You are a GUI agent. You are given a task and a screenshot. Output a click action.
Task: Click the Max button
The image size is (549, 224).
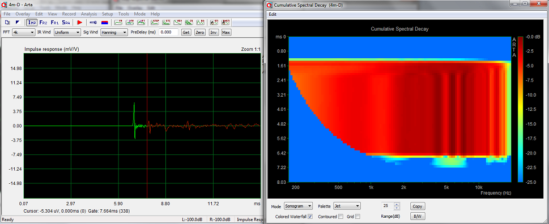[x=226, y=32]
